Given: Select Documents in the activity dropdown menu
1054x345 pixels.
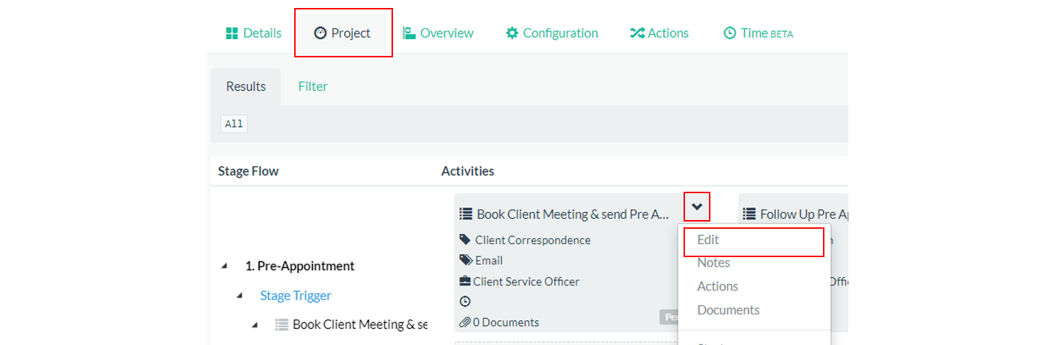Looking at the screenshot, I should coord(728,310).
